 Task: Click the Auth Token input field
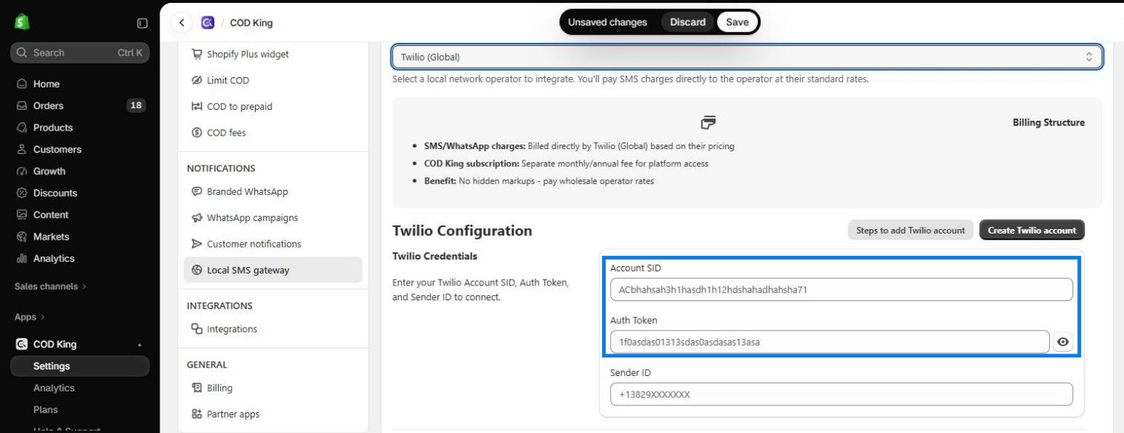tap(830, 342)
